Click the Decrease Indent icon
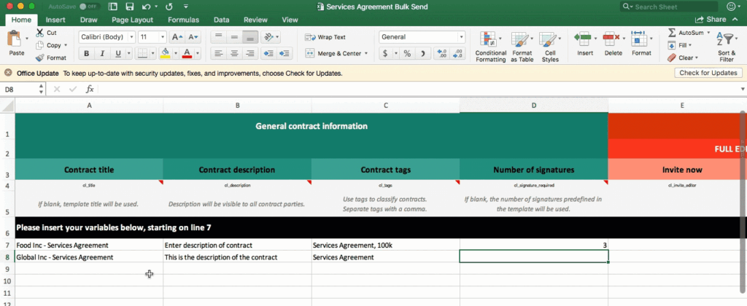 click(268, 53)
